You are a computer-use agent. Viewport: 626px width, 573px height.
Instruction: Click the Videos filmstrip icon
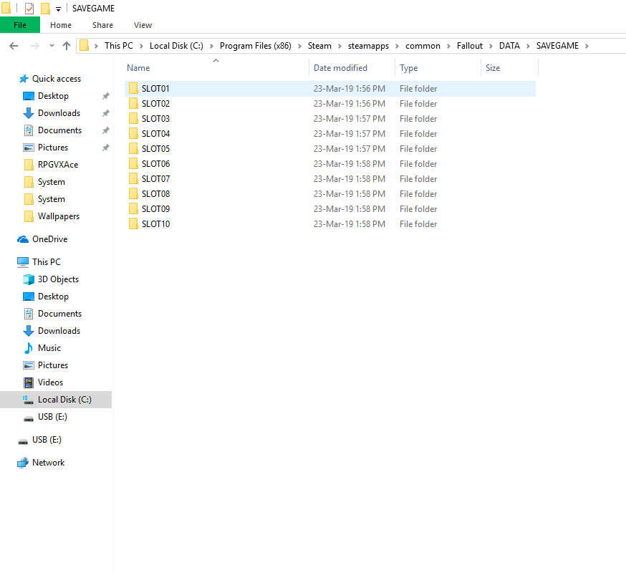29,382
